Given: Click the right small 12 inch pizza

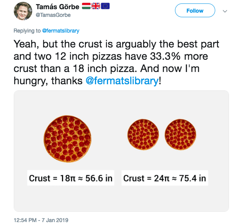Looking at the screenshot, I should pyautogui.click(x=180, y=134).
